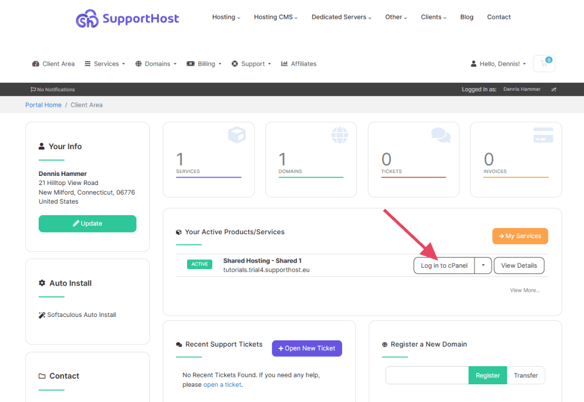
Task: Click the credit card icon in Invoices card
Action: [x=543, y=135]
